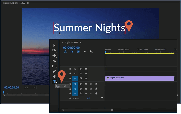Add marker in timeline header
Viewport: 181px width, 114px height.
click(x=85, y=52)
